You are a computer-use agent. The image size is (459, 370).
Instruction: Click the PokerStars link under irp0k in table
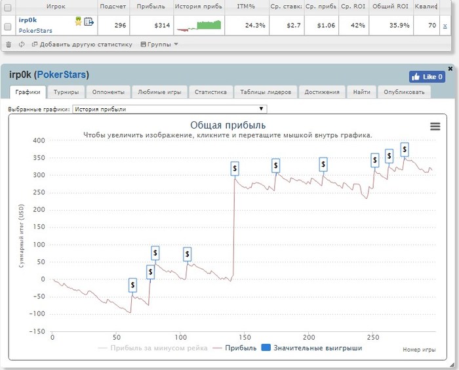point(35,30)
